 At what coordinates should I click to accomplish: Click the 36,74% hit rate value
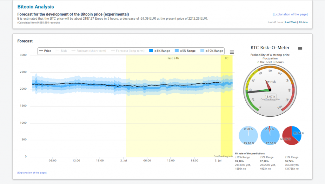[x=289, y=161]
